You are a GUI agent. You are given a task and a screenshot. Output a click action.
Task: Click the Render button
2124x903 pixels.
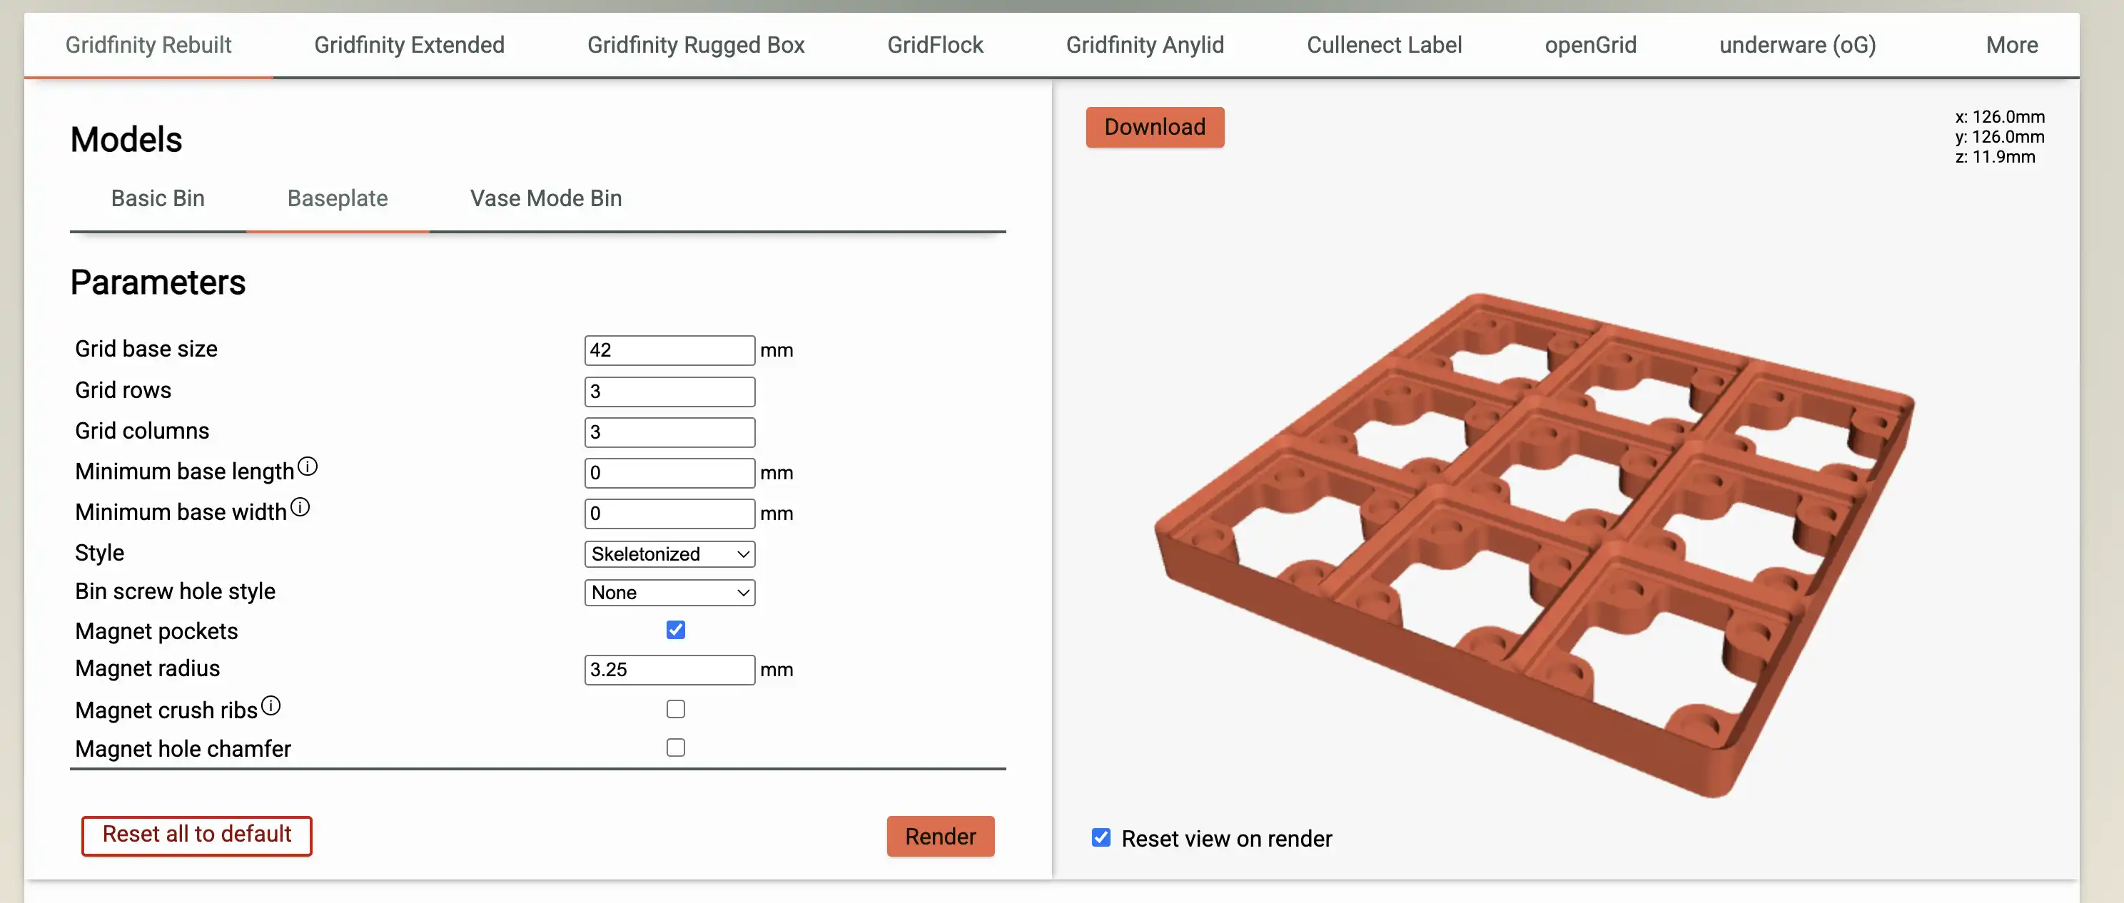pos(940,835)
